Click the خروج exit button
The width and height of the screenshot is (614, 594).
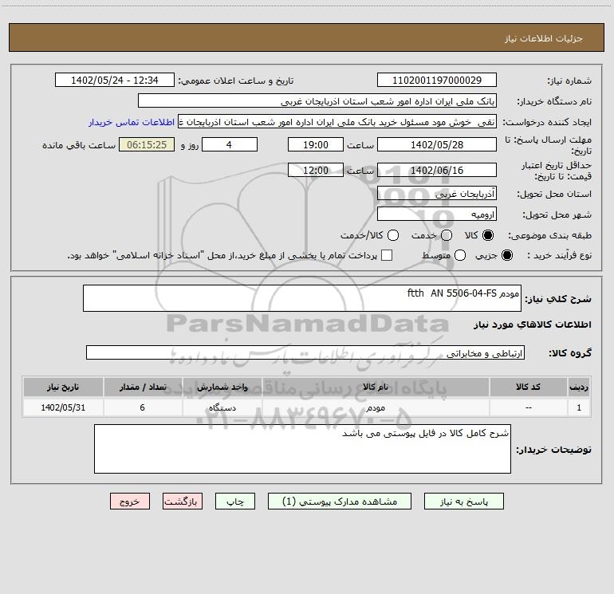point(130,502)
